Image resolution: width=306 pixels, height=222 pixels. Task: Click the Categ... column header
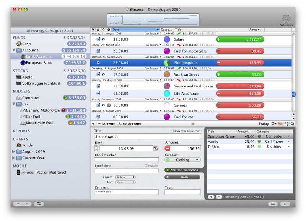(166, 30)
